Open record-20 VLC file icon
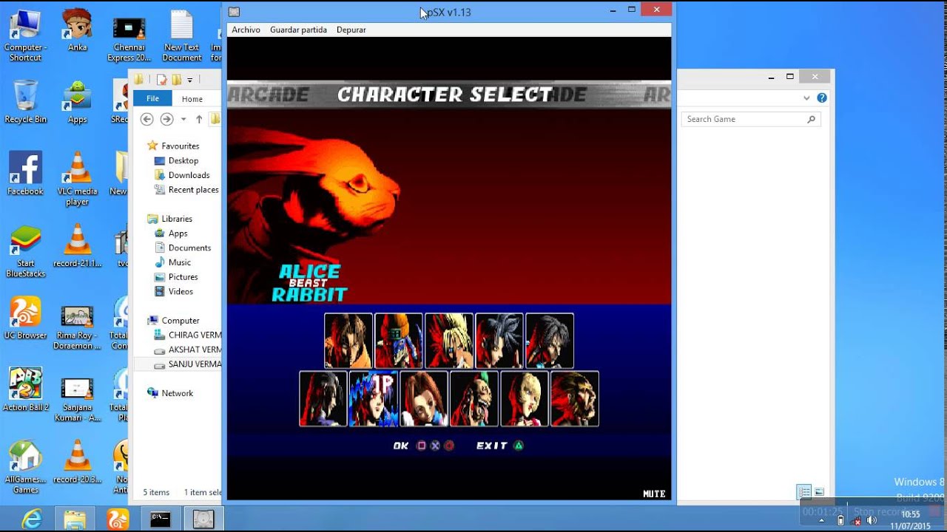Image resolution: width=947 pixels, height=532 pixels. tap(77, 462)
